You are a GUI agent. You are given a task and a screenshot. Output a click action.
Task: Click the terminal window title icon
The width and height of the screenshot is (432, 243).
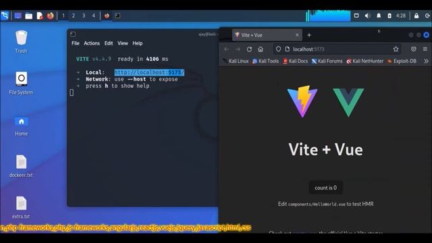point(73,34)
